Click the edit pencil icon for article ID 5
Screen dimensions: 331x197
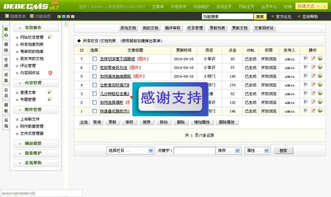tap(313, 76)
